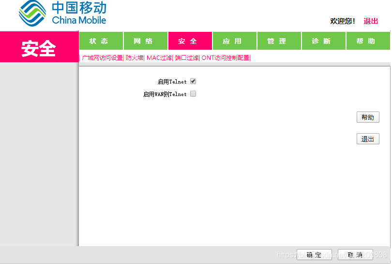392x264 pixels.
Task: Cancel changes with the 取消 button
Action: coord(355,255)
